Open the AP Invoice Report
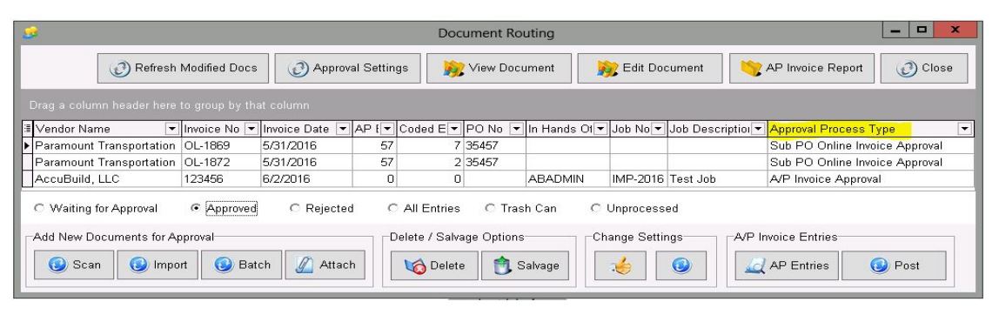The width and height of the screenshot is (999, 315). click(x=801, y=68)
